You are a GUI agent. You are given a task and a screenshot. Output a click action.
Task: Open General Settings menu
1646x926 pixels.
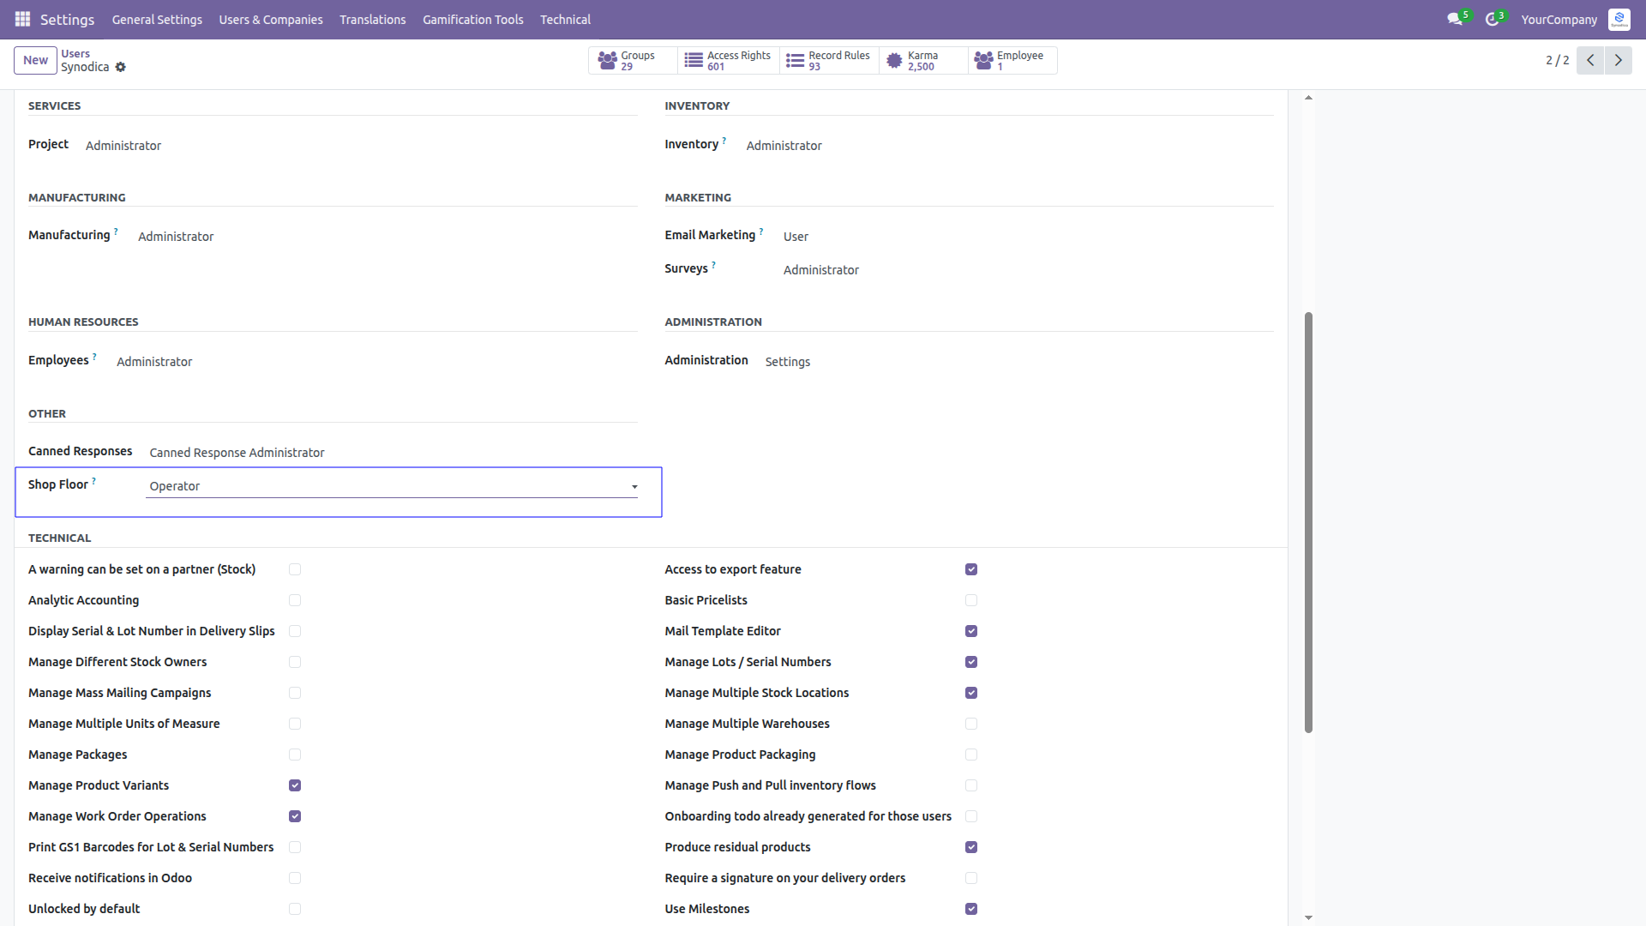pos(157,19)
